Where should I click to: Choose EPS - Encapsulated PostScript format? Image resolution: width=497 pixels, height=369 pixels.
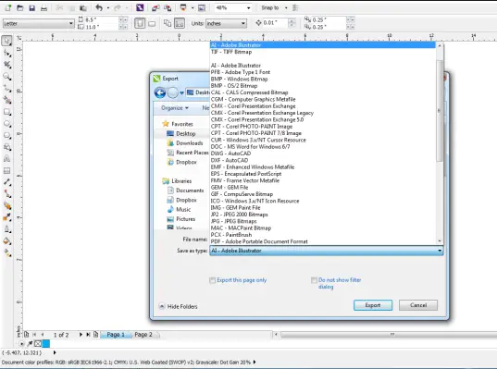tap(246, 174)
